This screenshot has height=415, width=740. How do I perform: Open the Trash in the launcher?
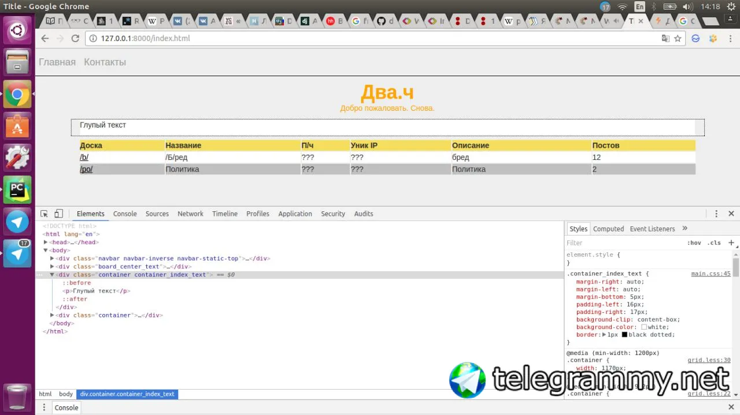pyautogui.click(x=17, y=397)
